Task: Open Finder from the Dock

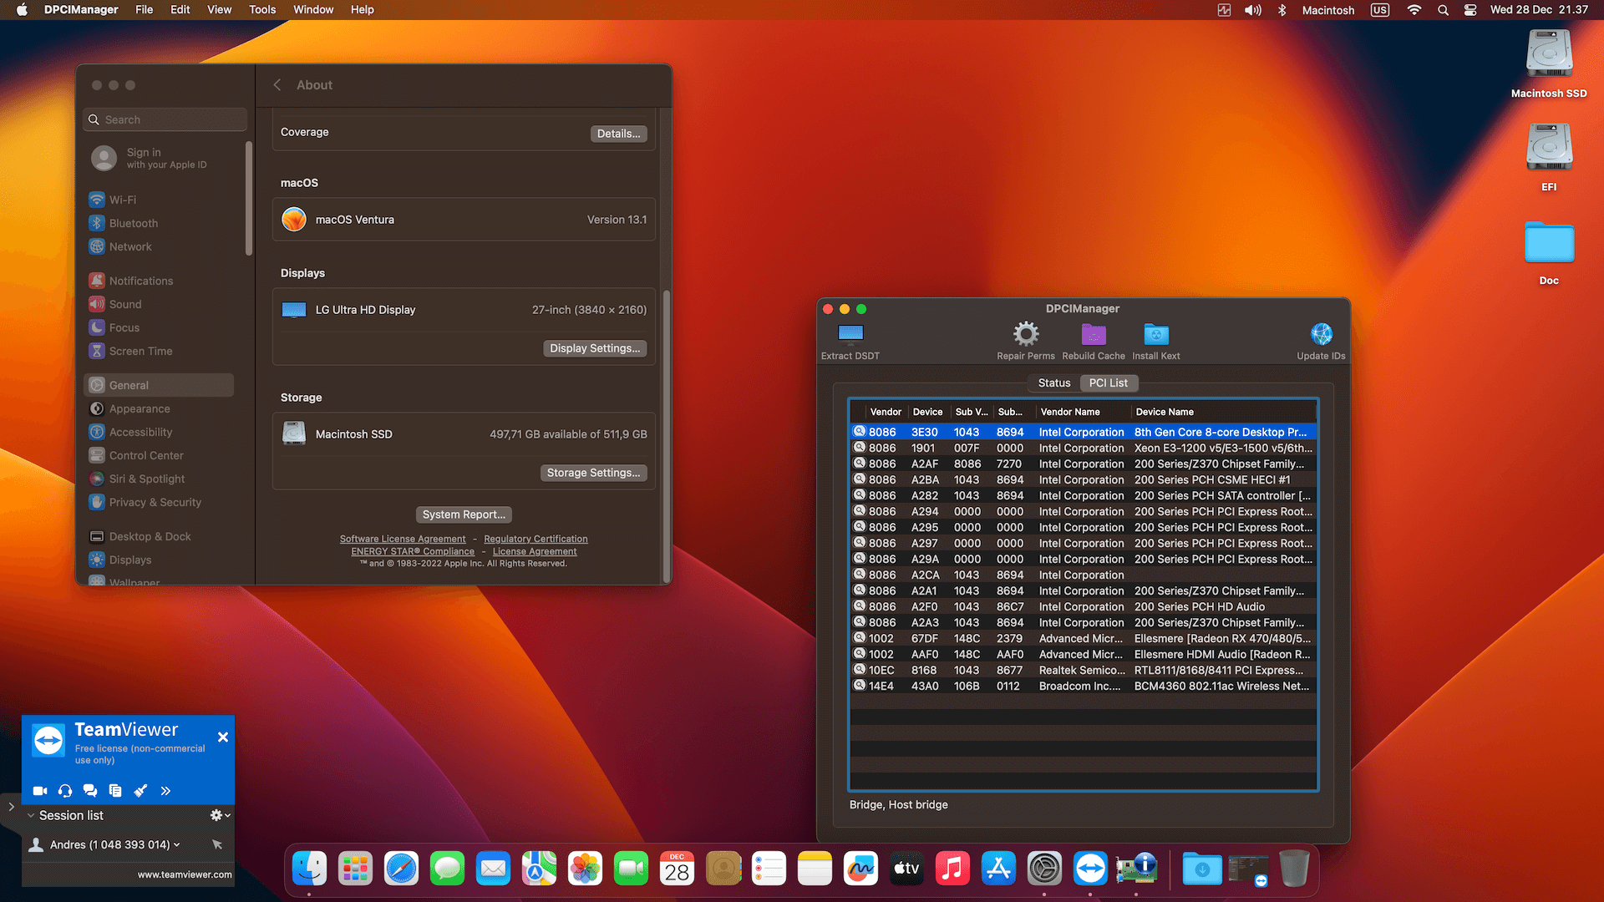Action: point(309,869)
